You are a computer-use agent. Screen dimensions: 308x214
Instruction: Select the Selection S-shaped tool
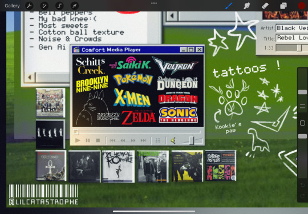(59, 6)
